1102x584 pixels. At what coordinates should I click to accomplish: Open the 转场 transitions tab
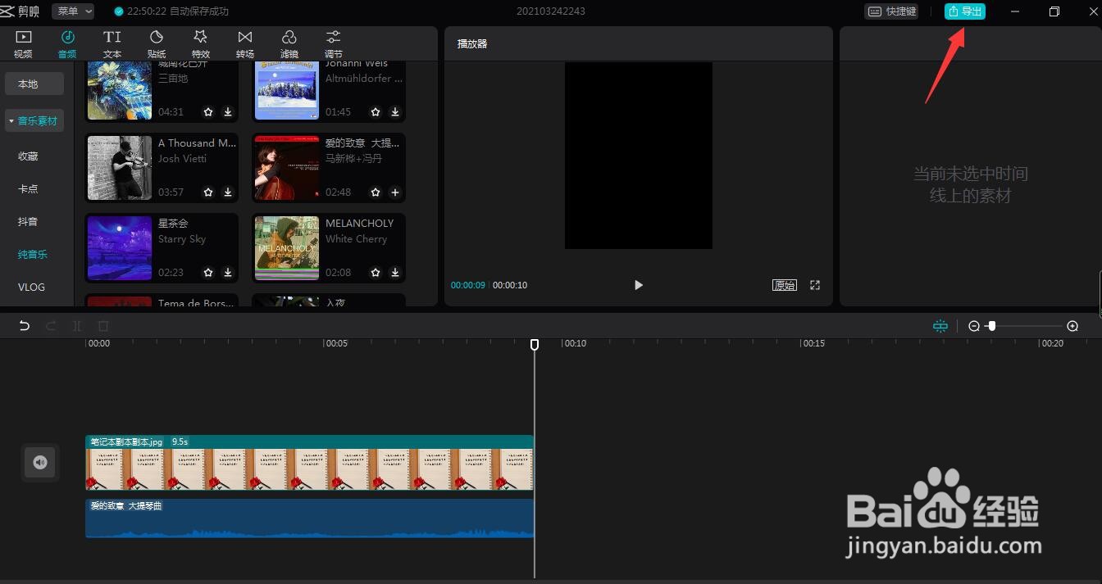pos(245,43)
